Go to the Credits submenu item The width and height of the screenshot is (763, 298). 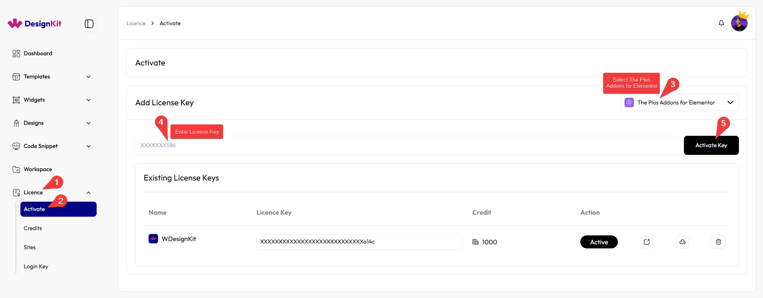(33, 228)
